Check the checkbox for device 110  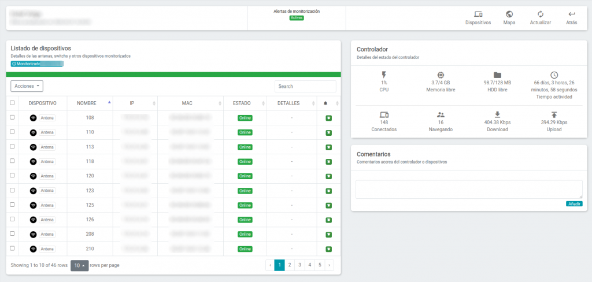12,132
